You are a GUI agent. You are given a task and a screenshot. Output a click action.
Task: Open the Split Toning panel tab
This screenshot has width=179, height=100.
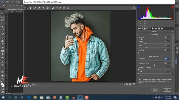[x=150, y=28]
